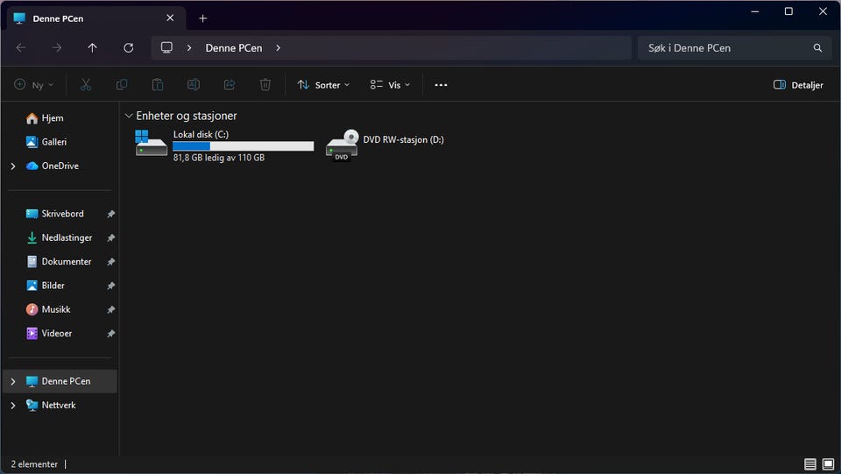Click chevron before Denne PCen in address bar
Viewport: 841px width, 474px height.
coord(189,47)
